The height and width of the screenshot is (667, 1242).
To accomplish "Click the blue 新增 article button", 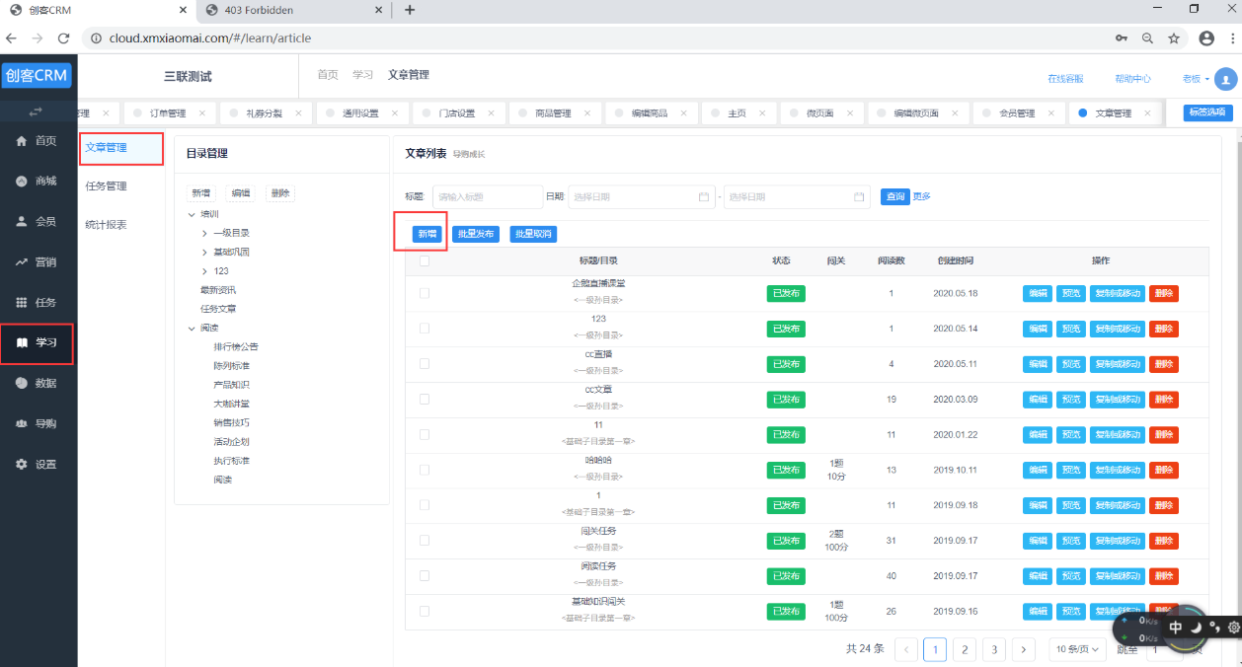I will click(x=427, y=234).
